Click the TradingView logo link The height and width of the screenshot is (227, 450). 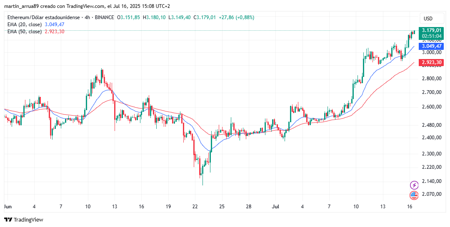[x=24, y=220]
